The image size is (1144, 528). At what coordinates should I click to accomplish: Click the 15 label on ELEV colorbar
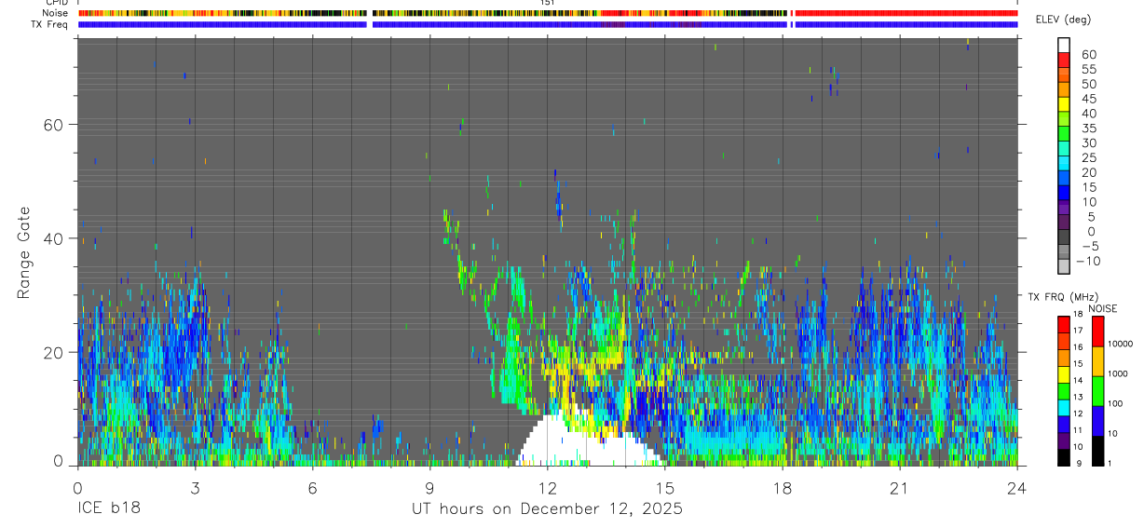(1088, 186)
